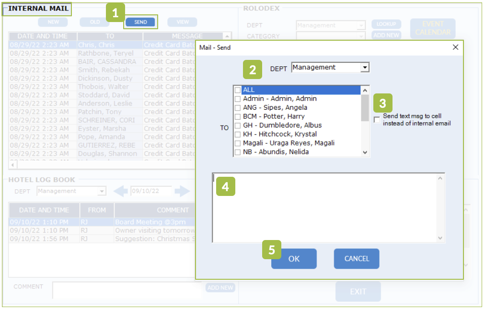Image resolution: width=485 pixels, height=309 pixels.
Task: Switch to the OLD mail view
Action: point(94,22)
